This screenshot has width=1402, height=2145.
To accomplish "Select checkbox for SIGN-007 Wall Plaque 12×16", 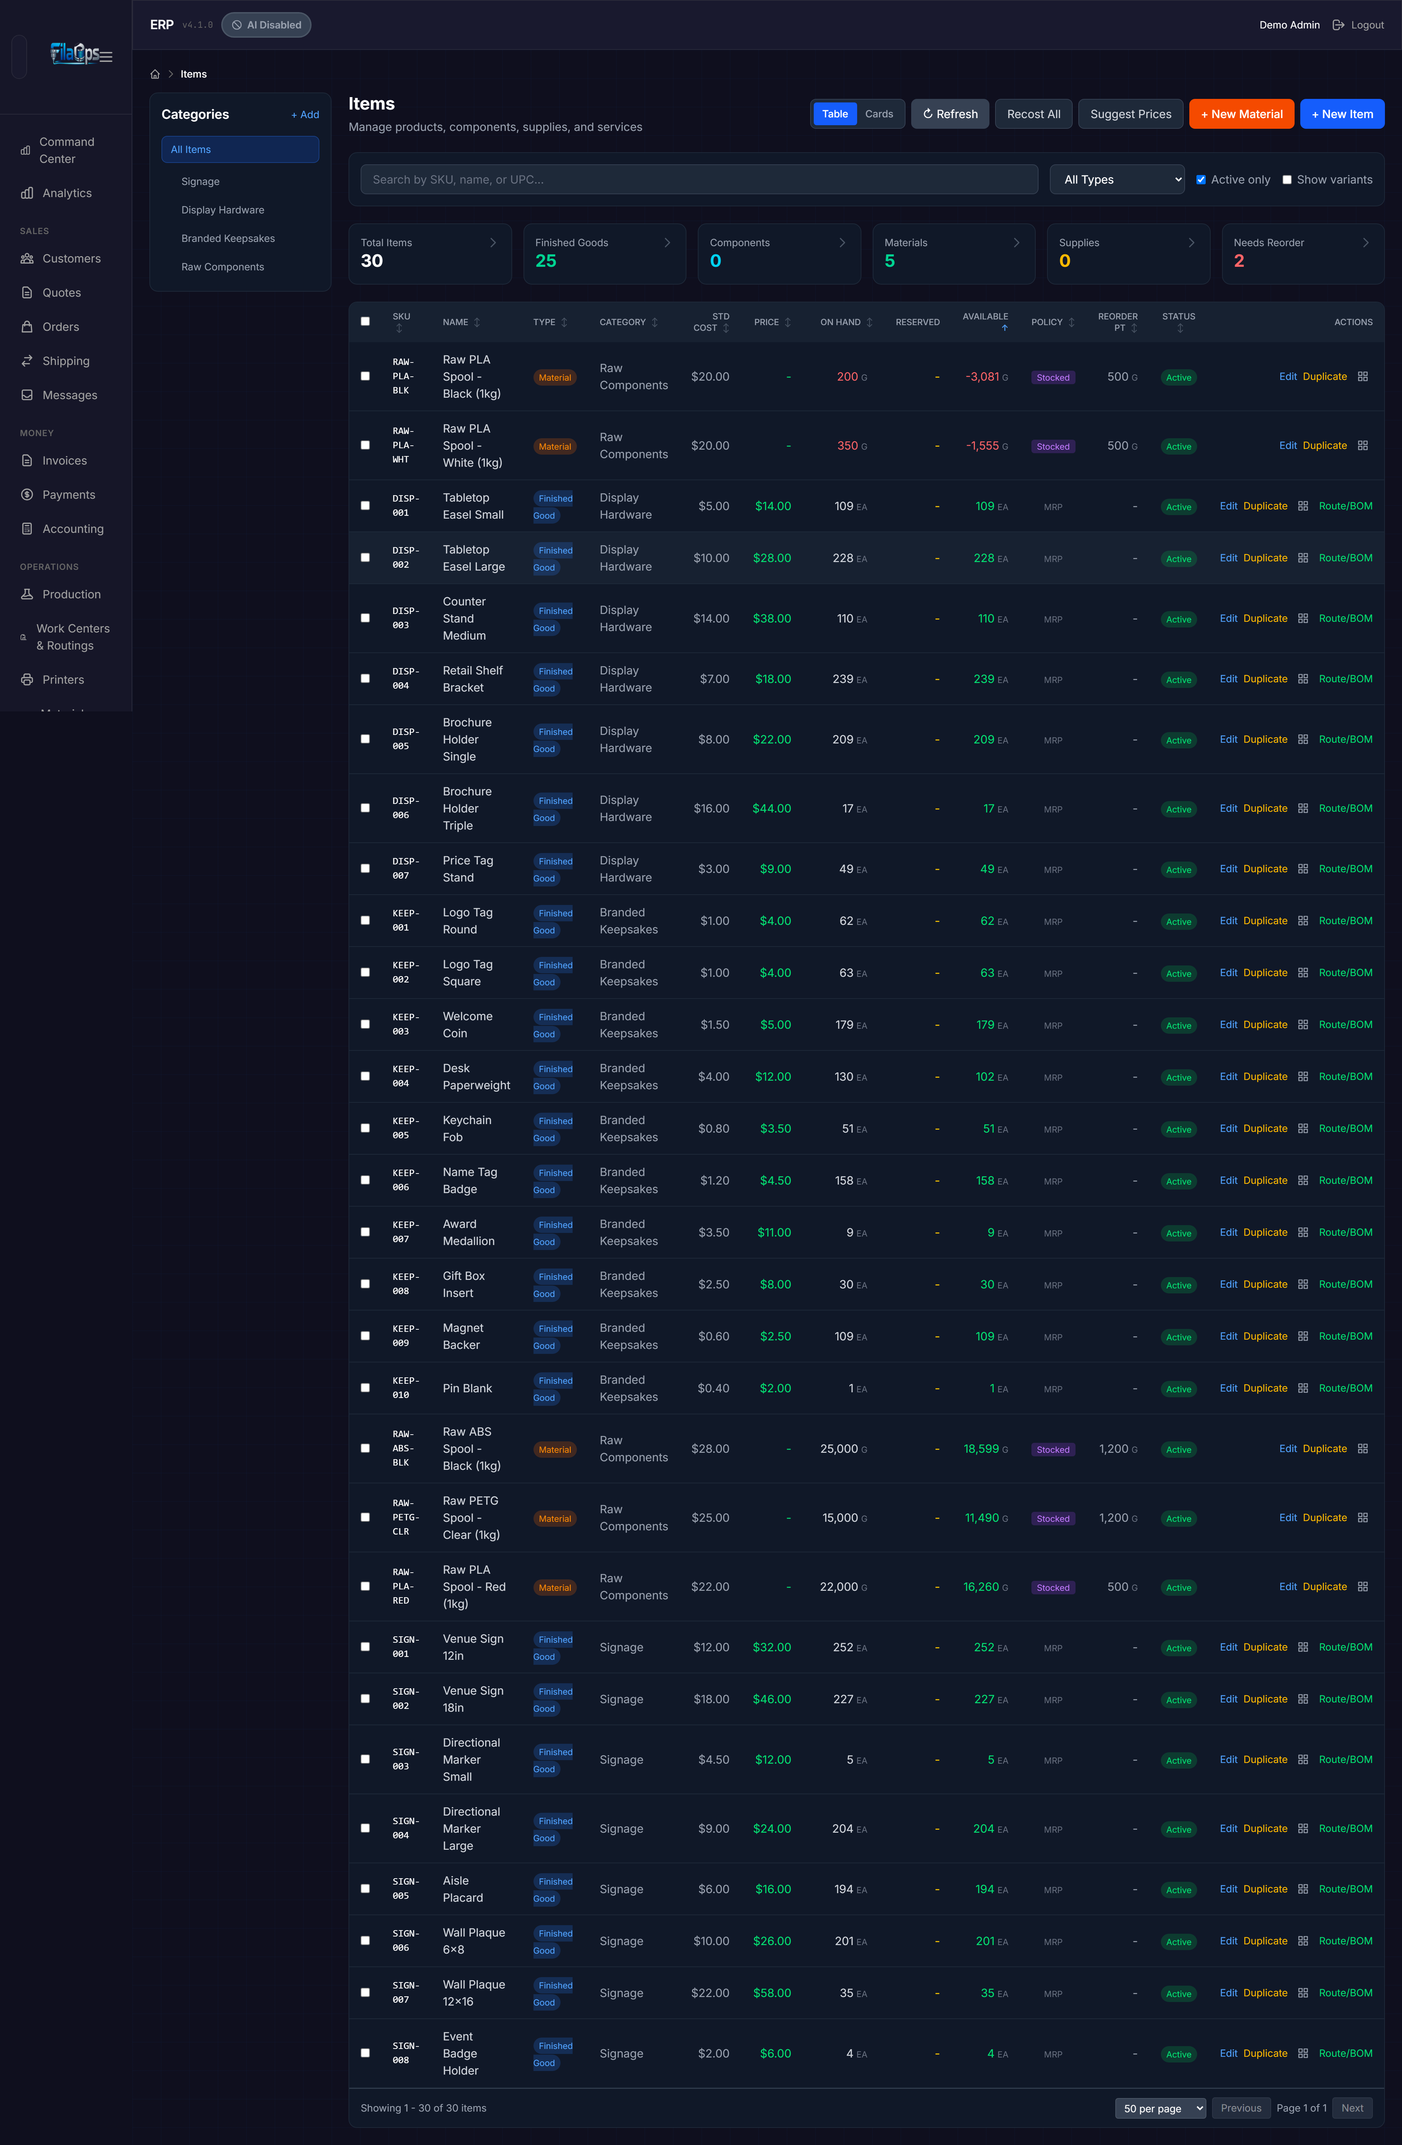I will pos(365,1993).
